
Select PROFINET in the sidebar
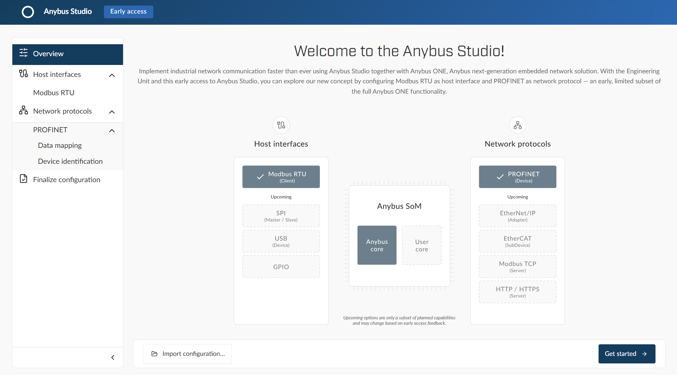pyautogui.click(x=50, y=130)
